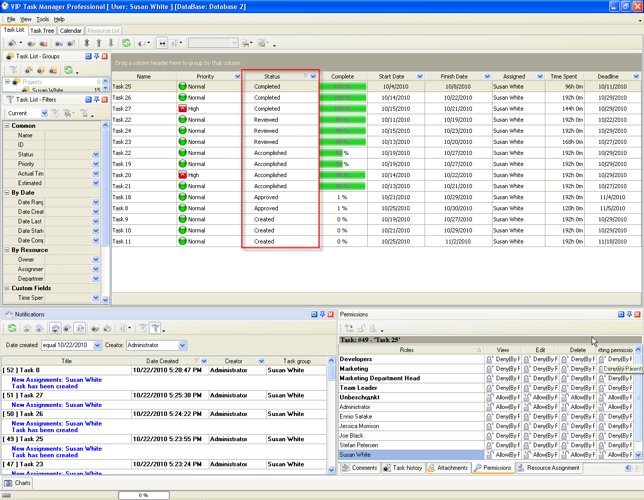The height and width of the screenshot is (500, 644).
Task: Pin the Task List - Groups panel
Action: 97,56
